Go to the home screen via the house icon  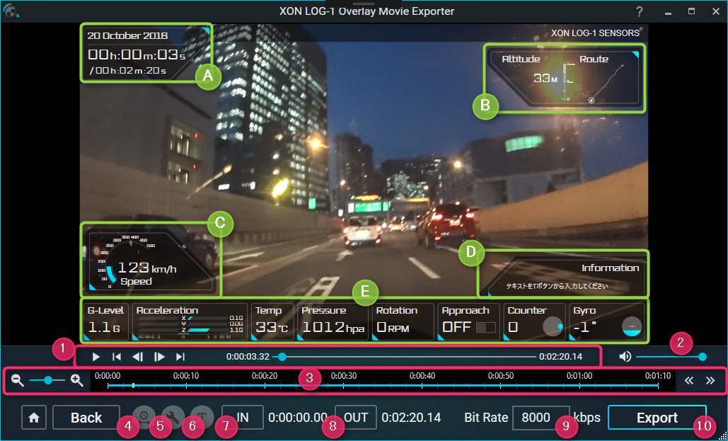click(34, 418)
